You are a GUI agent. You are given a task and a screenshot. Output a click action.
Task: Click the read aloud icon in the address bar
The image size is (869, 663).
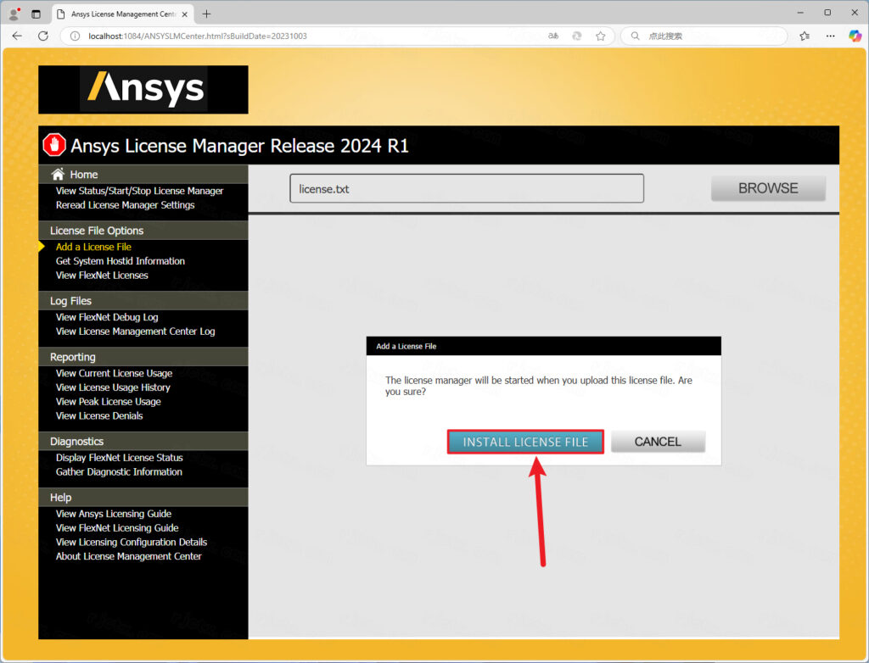[553, 36]
